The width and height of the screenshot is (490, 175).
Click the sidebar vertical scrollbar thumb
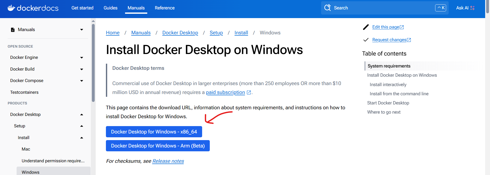point(93,63)
